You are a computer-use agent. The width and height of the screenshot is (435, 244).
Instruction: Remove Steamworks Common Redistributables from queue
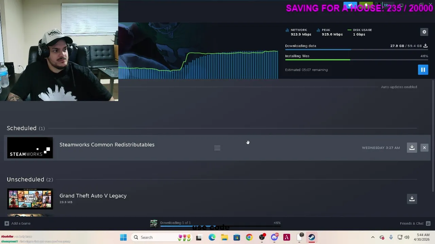coord(424,147)
